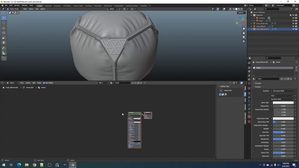Open the Output properties tab icon
Viewport: 299px width, 168px height.
click(x=249, y=71)
